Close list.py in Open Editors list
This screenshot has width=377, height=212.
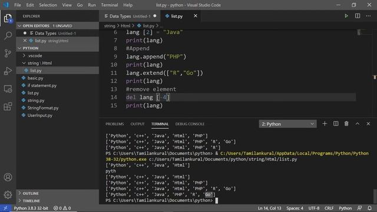tap(25, 41)
